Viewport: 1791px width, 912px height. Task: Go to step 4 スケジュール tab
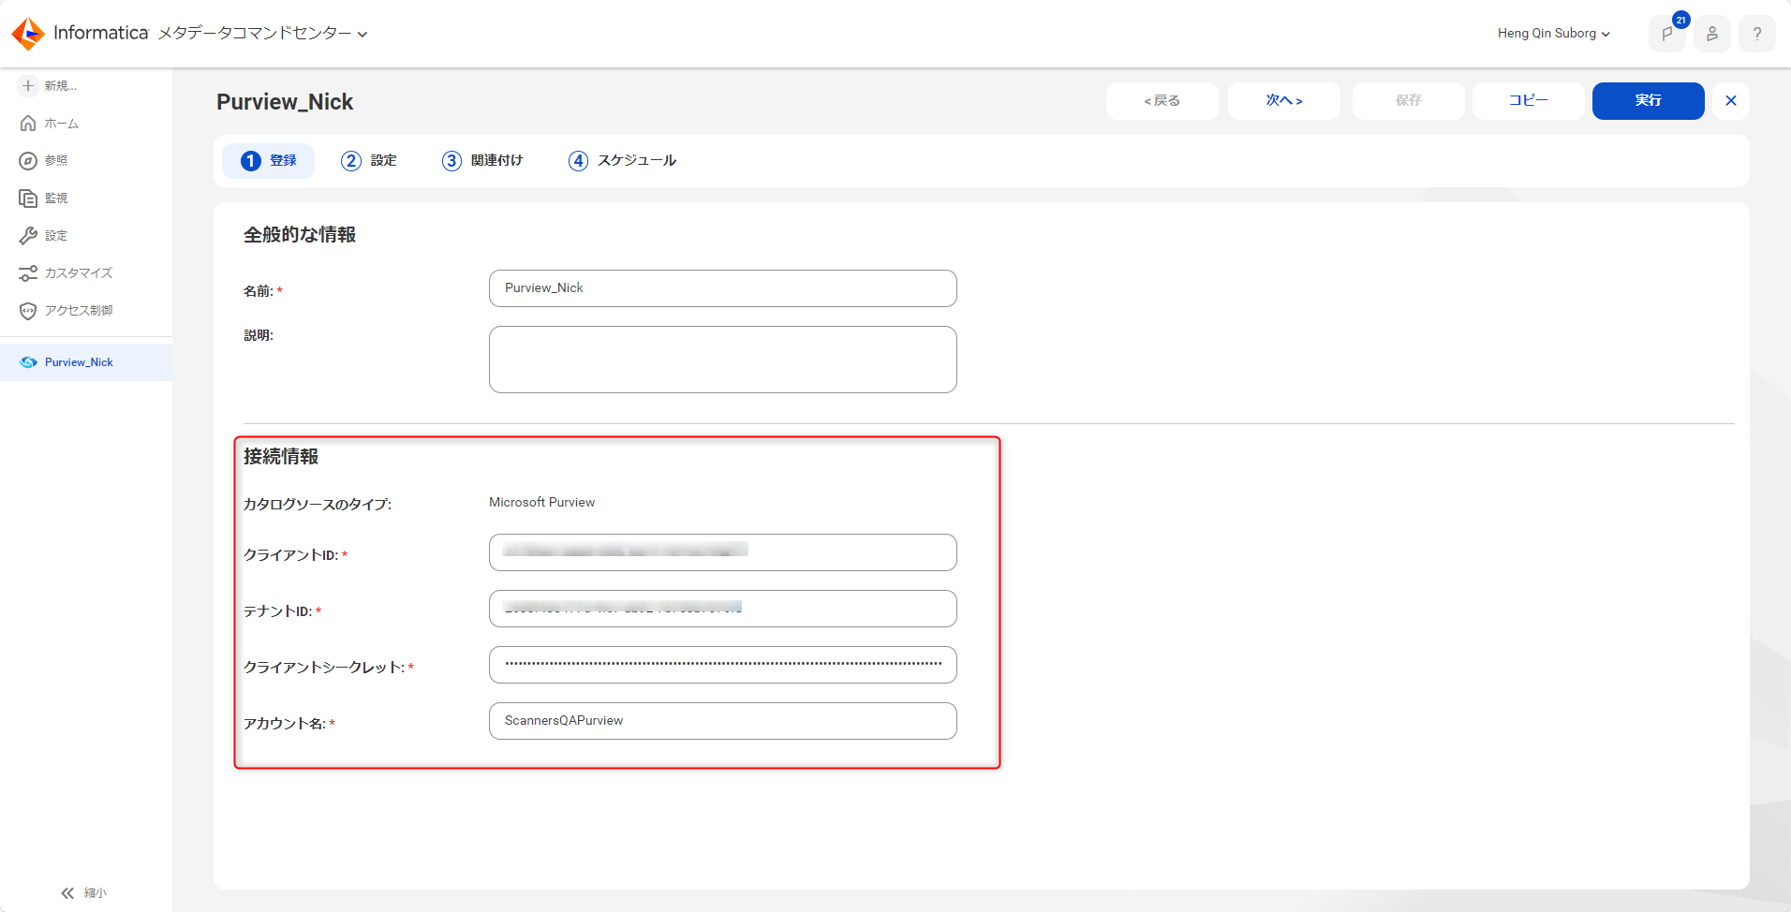tap(622, 161)
